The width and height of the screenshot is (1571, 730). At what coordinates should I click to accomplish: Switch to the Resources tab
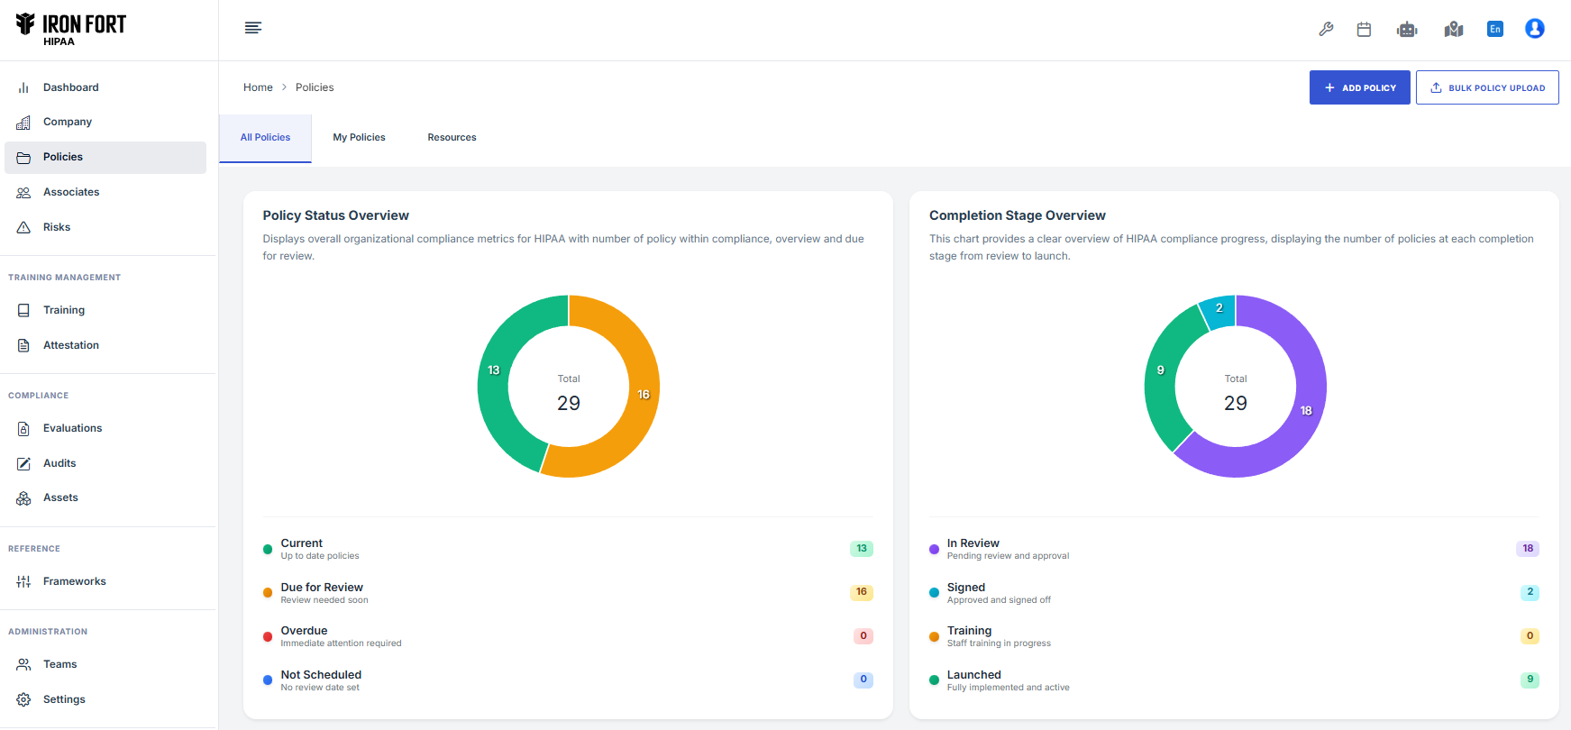click(452, 138)
